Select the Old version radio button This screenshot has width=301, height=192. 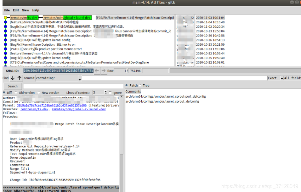tap(16, 93)
